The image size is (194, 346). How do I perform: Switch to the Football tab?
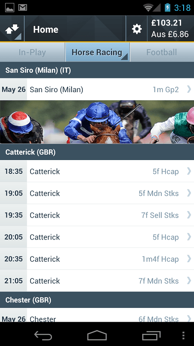click(162, 52)
